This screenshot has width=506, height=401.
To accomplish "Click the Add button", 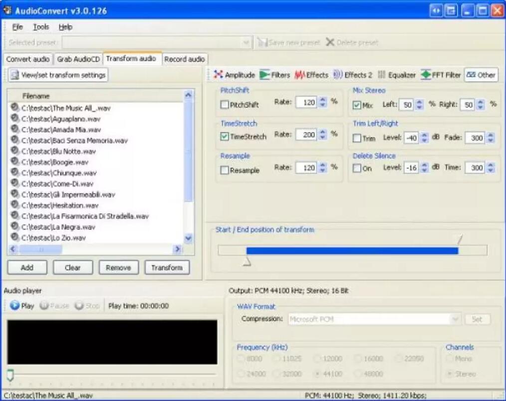I will 27,267.
